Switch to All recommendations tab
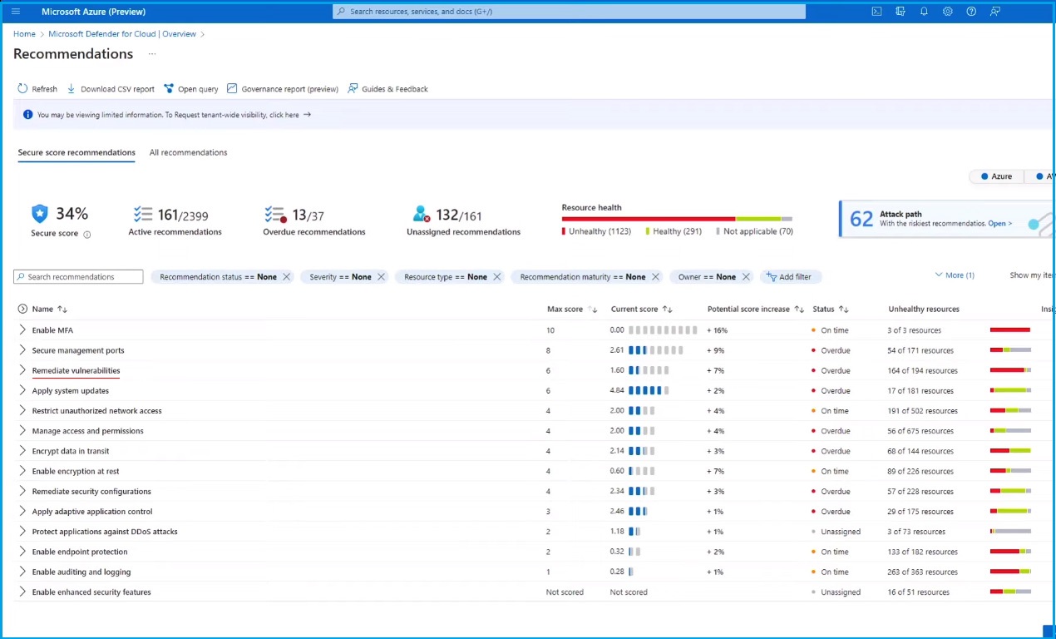 pos(188,152)
